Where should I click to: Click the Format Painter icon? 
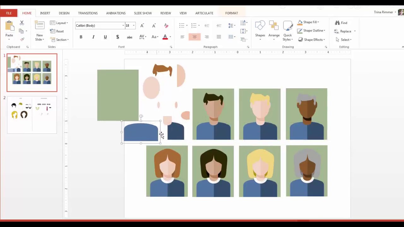[x=22, y=39]
